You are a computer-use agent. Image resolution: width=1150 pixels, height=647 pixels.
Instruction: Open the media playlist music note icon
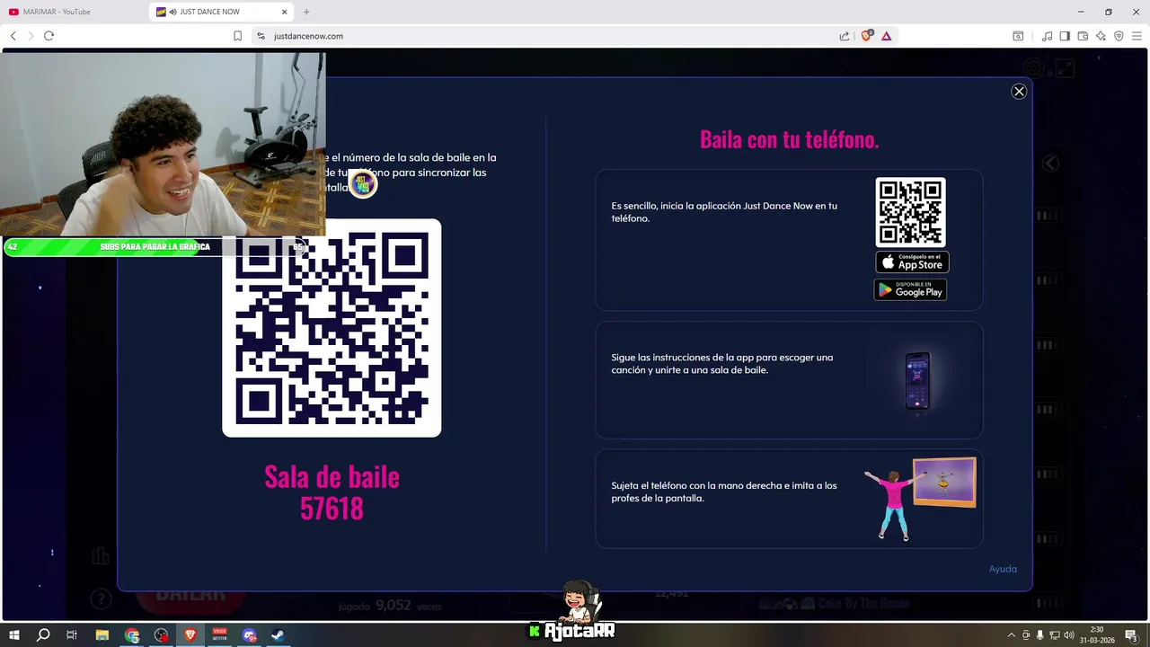[1047, 36]
